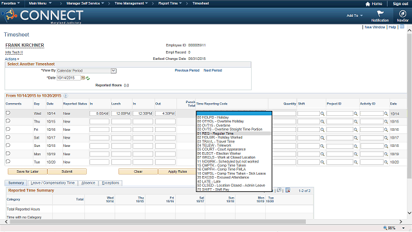The image size is (412, 232).
Task: Click the vertical scrollbar down arrow
Action: tap(409, 213)
